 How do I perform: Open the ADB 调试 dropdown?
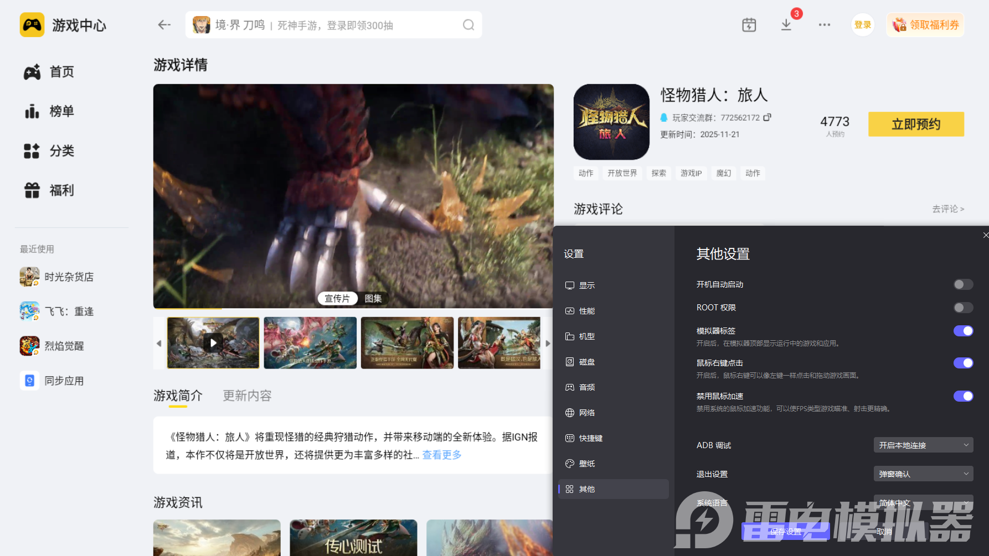(x=923, y=445)
